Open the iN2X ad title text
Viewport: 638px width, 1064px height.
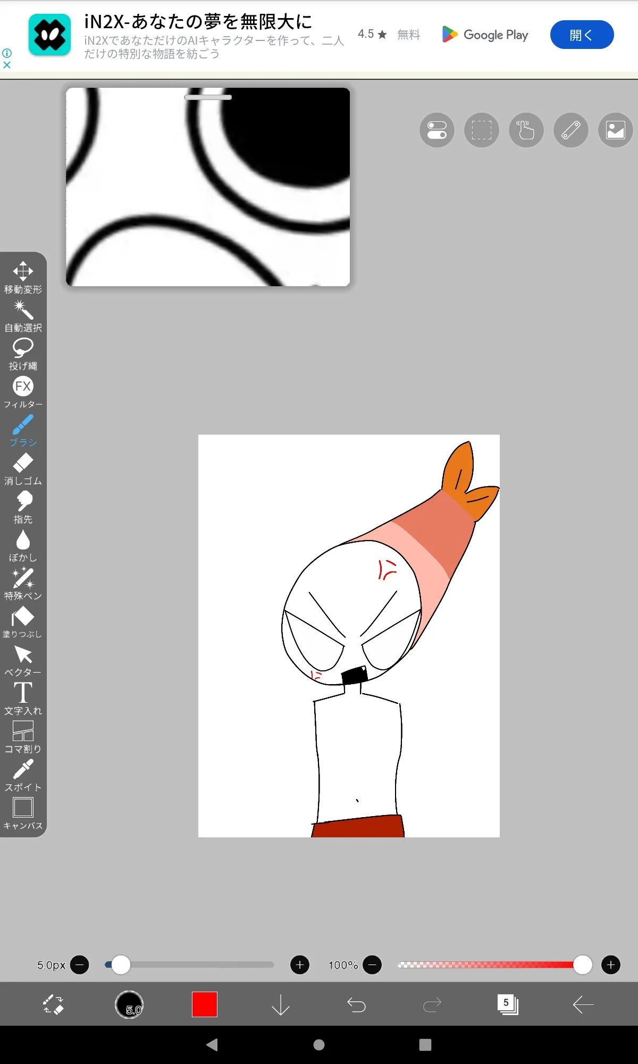pyautogui.click(x=198, y=21)
